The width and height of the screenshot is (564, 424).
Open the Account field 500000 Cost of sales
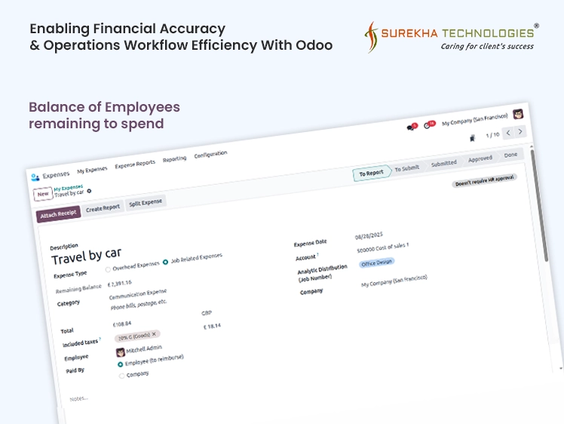point(383,247)
